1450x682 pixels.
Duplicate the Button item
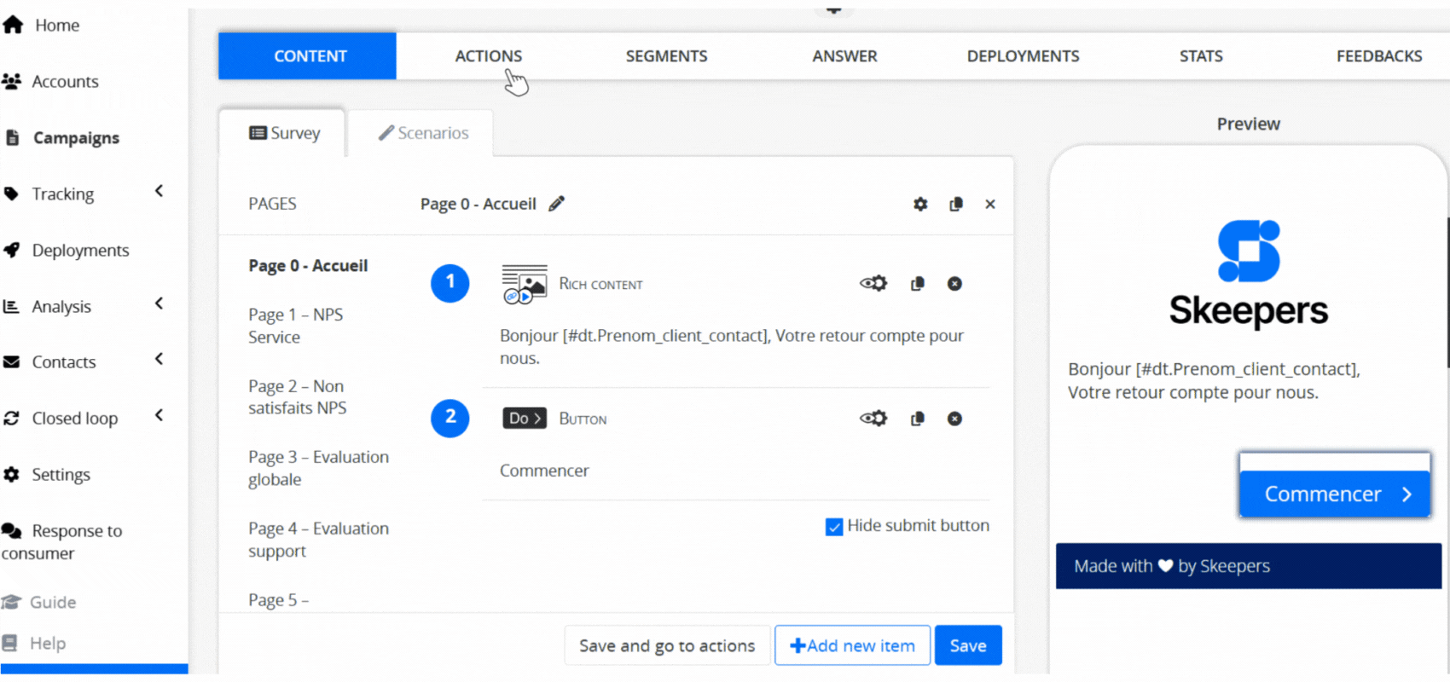pos(918,419)
